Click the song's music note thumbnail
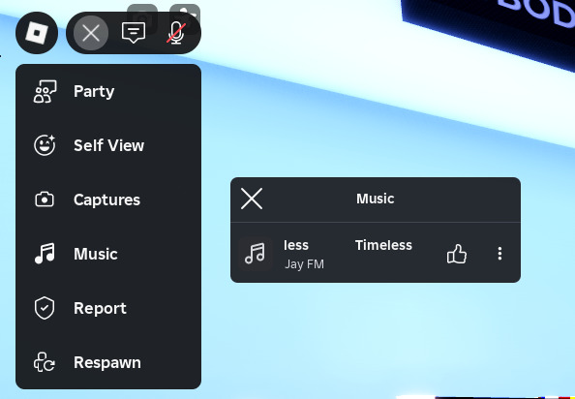 (x=256, y=254)
